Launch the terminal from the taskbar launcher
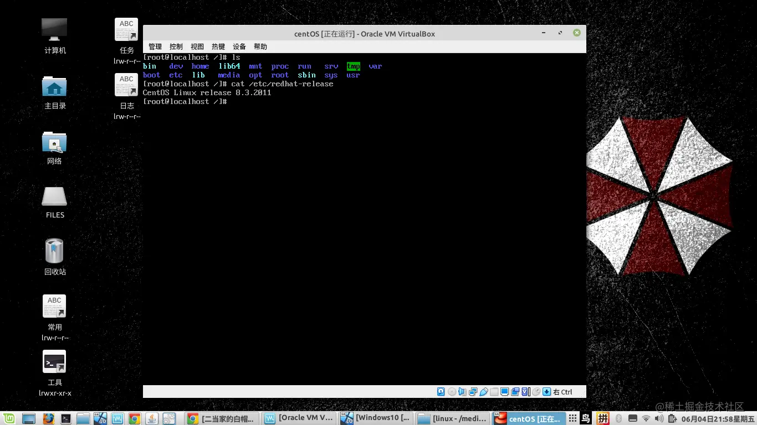This screenshot has width=757, height=425. [65, 418]
